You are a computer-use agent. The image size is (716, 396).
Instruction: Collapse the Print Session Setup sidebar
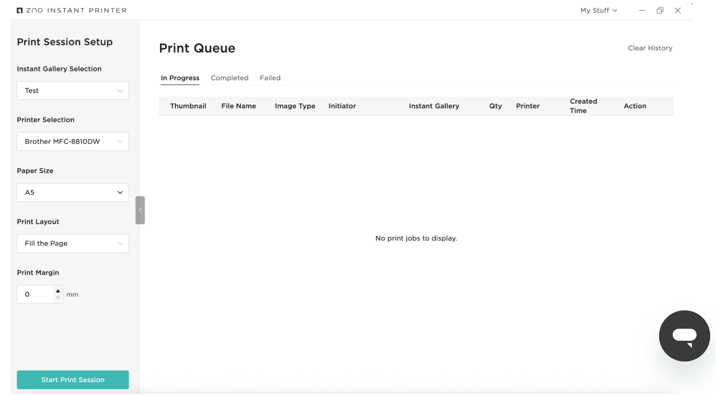click(x=140, y=210)
